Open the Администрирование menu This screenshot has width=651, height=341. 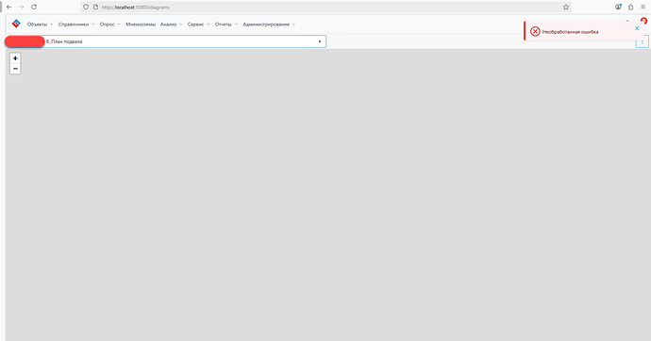(269, 24)
